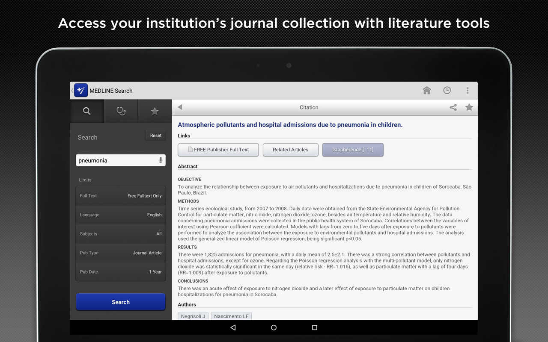Share the citation using the share icon

click(453, 107)
